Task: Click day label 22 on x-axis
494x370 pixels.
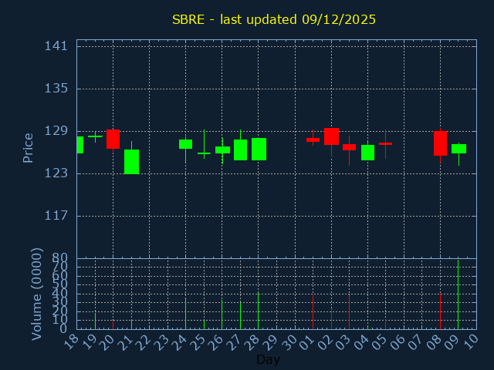Action: point(144,341)
